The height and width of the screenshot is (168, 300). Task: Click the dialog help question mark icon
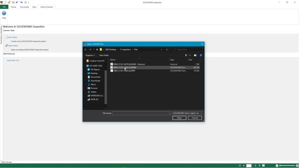(x=201, y=55)
